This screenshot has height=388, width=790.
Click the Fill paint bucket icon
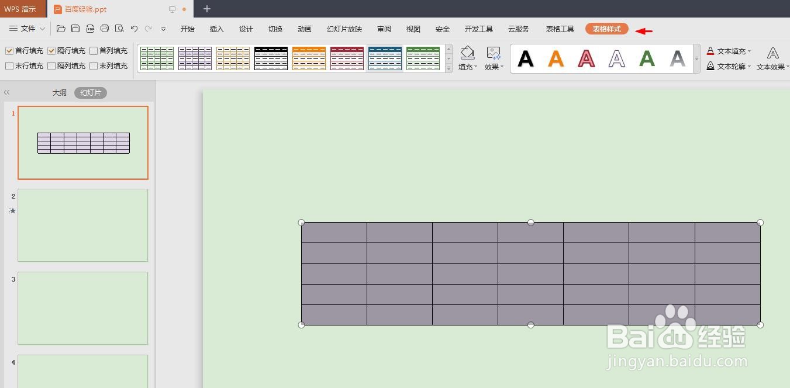(x=467, y=53)
